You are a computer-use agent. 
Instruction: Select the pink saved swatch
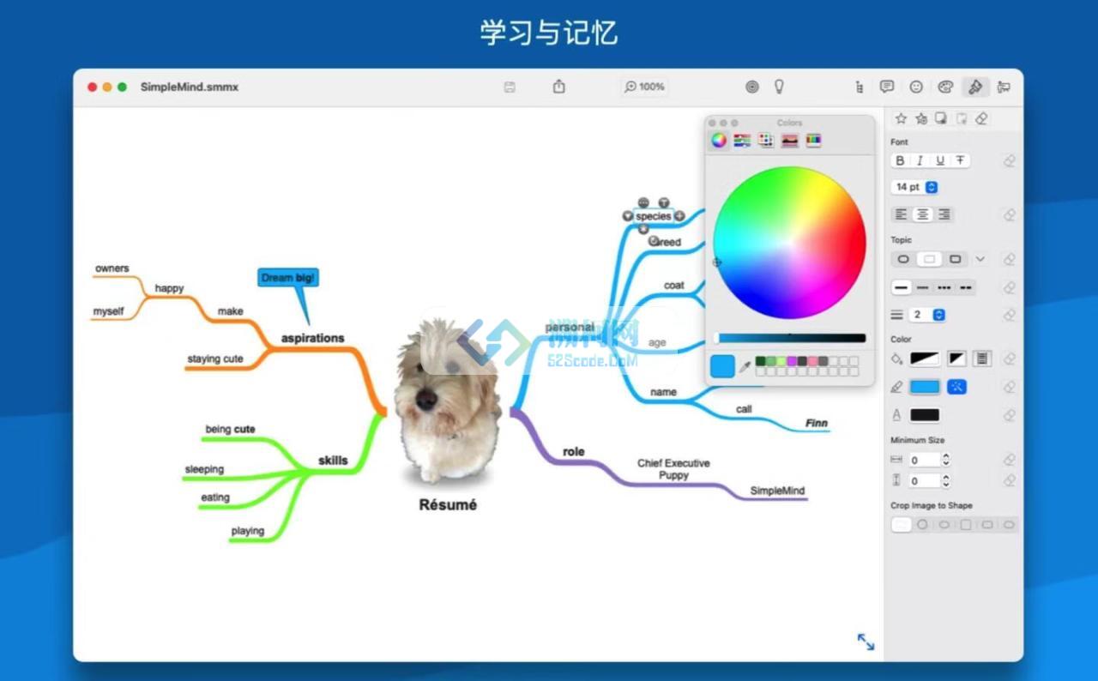812,361
